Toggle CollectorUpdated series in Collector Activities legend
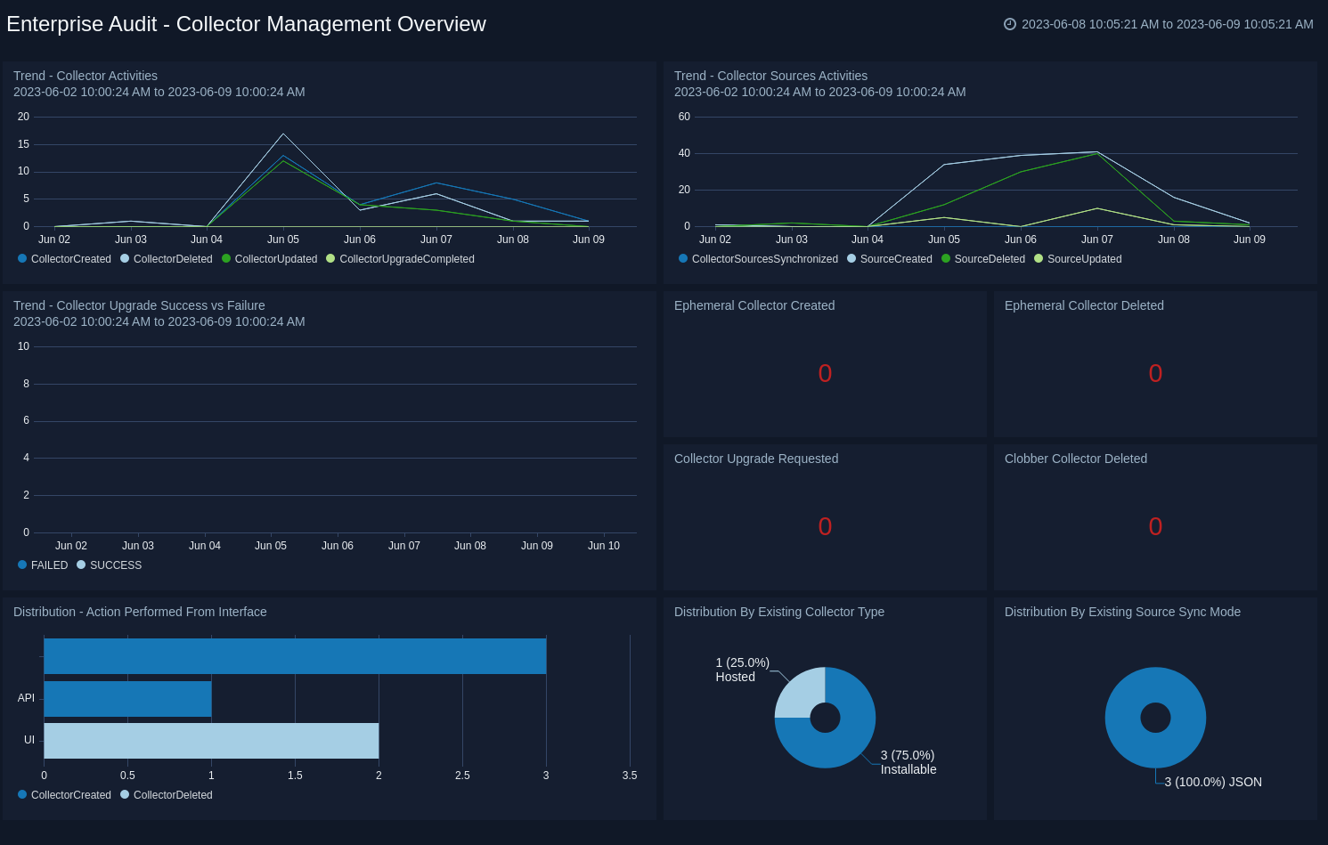Viewport: 1328px width, 845px height. coord(275,259)
